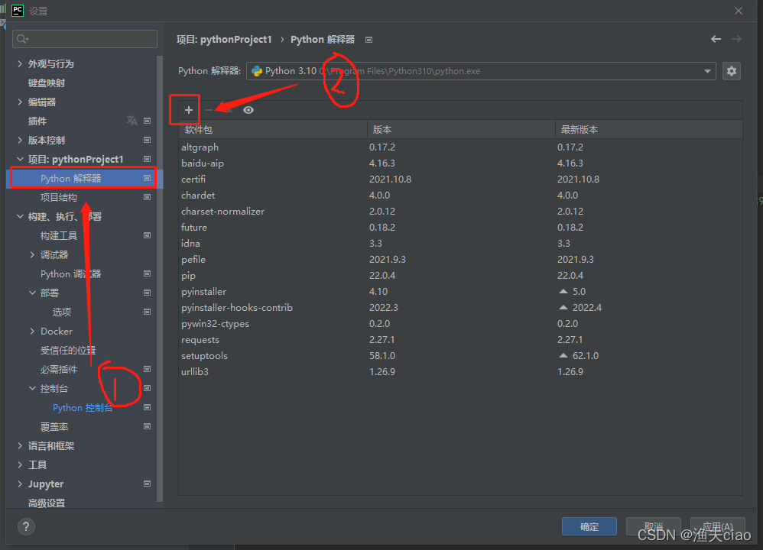Select the charset-normalizer package row
This screenshot has width=763, height=550.
[460, 211]
